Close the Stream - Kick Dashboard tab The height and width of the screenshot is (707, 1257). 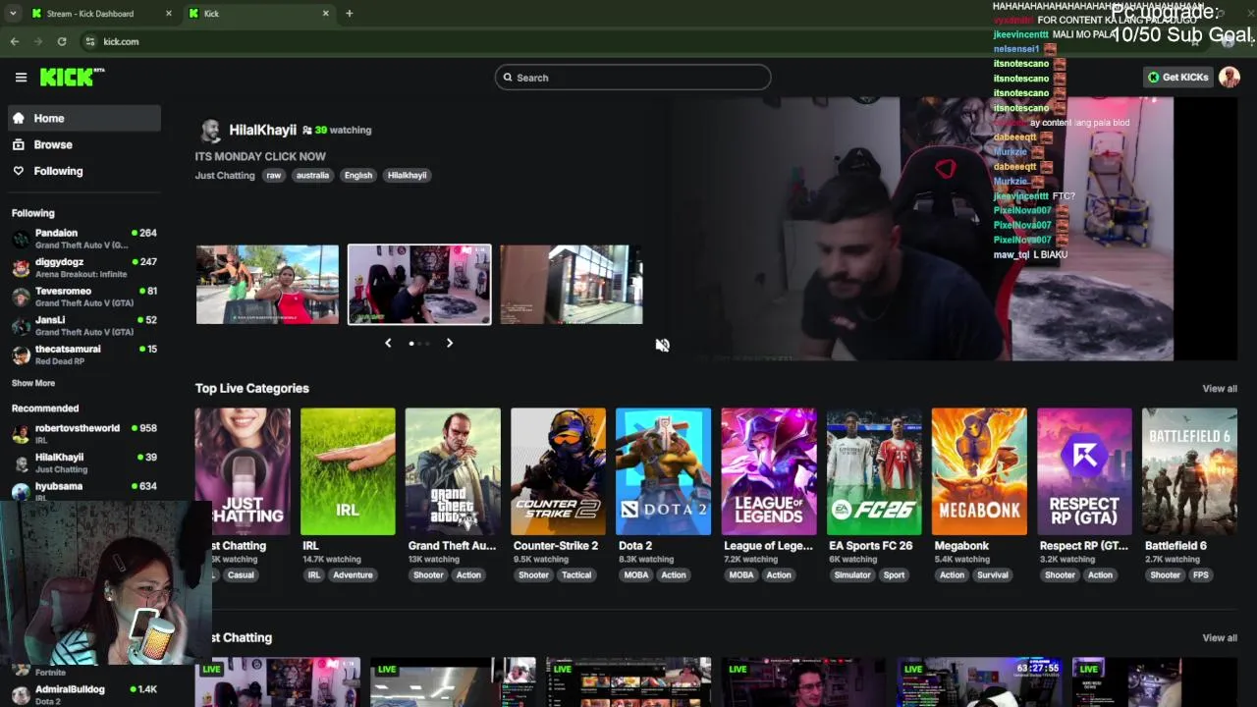(169, 14)
